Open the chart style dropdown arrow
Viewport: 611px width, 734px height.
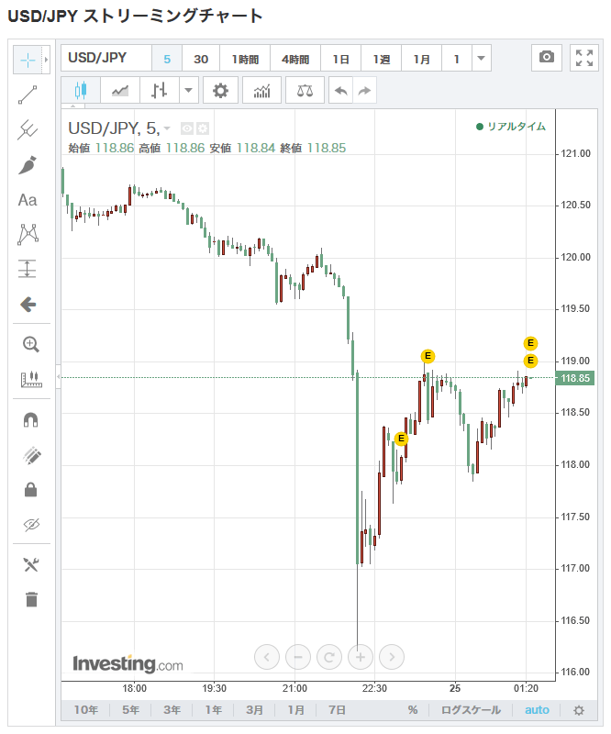coord(189,90)
